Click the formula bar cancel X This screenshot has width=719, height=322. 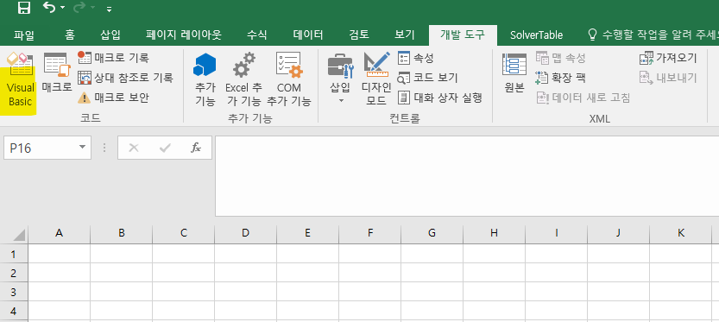(134, 148)
